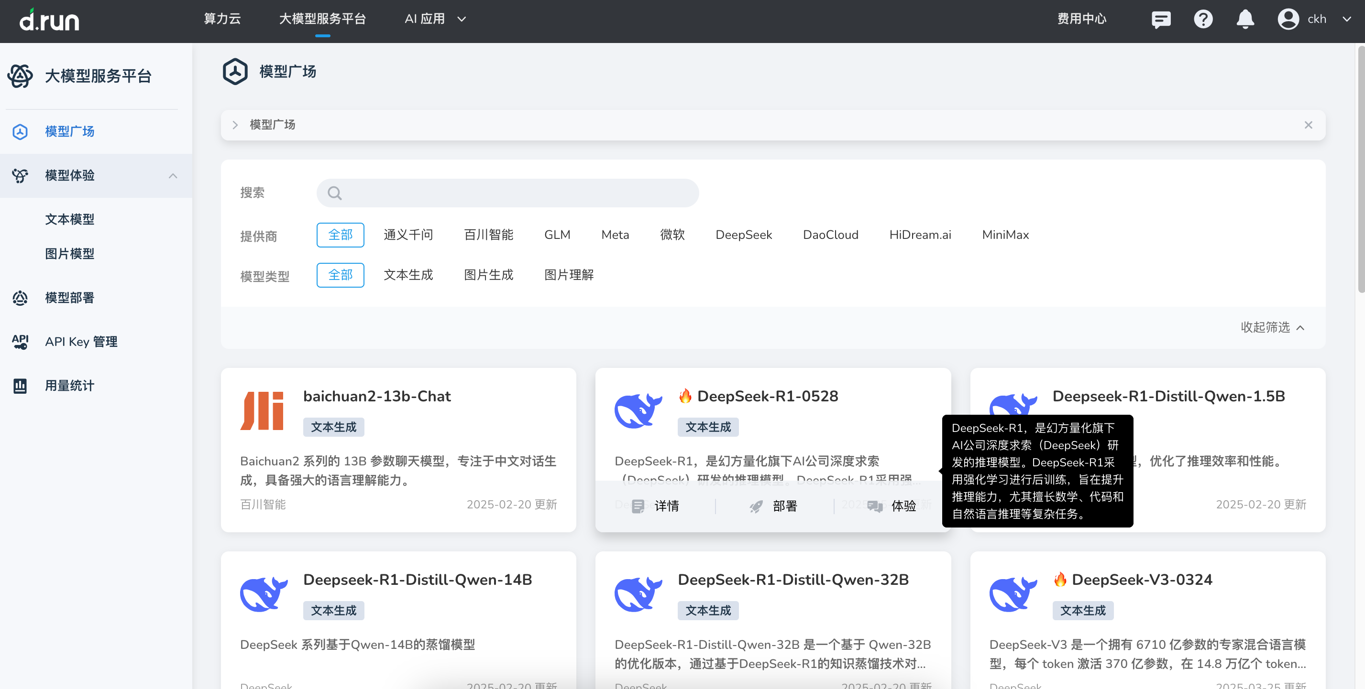
Task: Select 通义千问 provider filter
Action: click(407, 235)
